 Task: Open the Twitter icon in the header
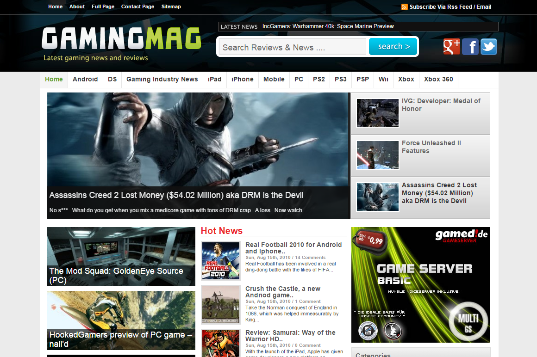tap(488, 46)
